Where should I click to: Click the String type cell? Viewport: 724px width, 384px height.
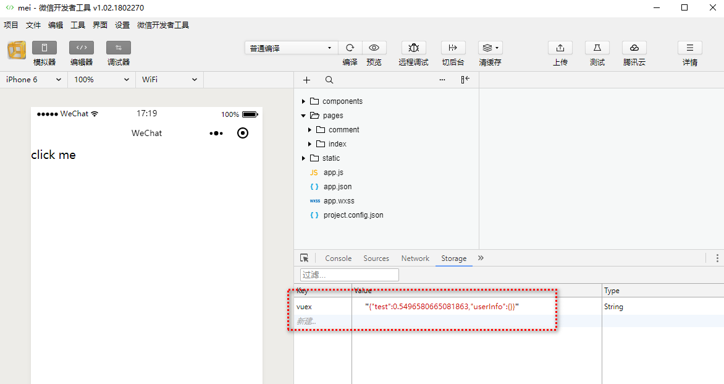(613, 307)
